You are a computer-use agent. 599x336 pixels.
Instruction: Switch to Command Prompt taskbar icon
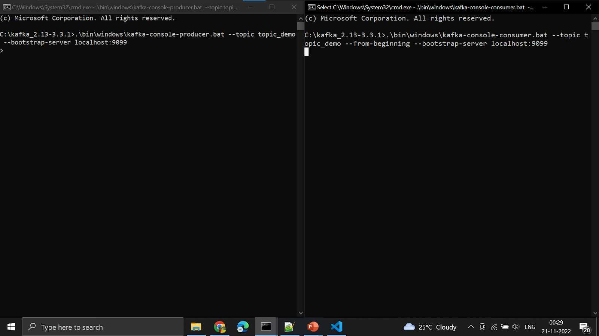tap(266, 327)
